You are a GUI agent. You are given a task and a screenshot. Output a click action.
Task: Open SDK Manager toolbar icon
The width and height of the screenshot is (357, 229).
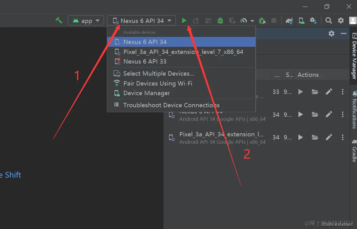pos(314,21)
